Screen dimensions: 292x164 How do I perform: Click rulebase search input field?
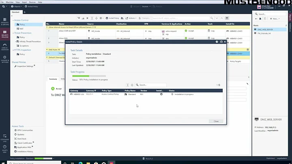tap(181, 18)
